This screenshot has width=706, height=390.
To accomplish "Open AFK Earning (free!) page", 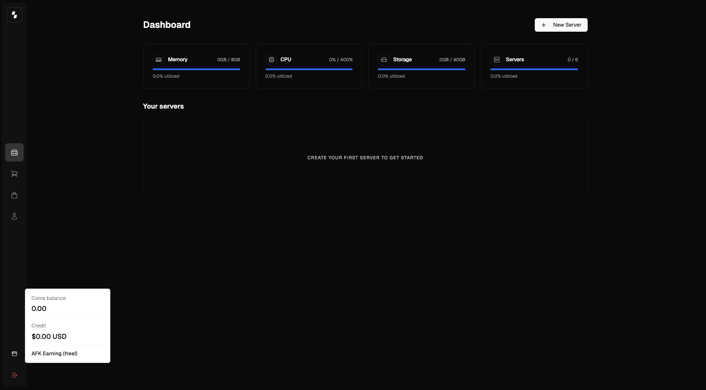I will [x=54, y=354].
